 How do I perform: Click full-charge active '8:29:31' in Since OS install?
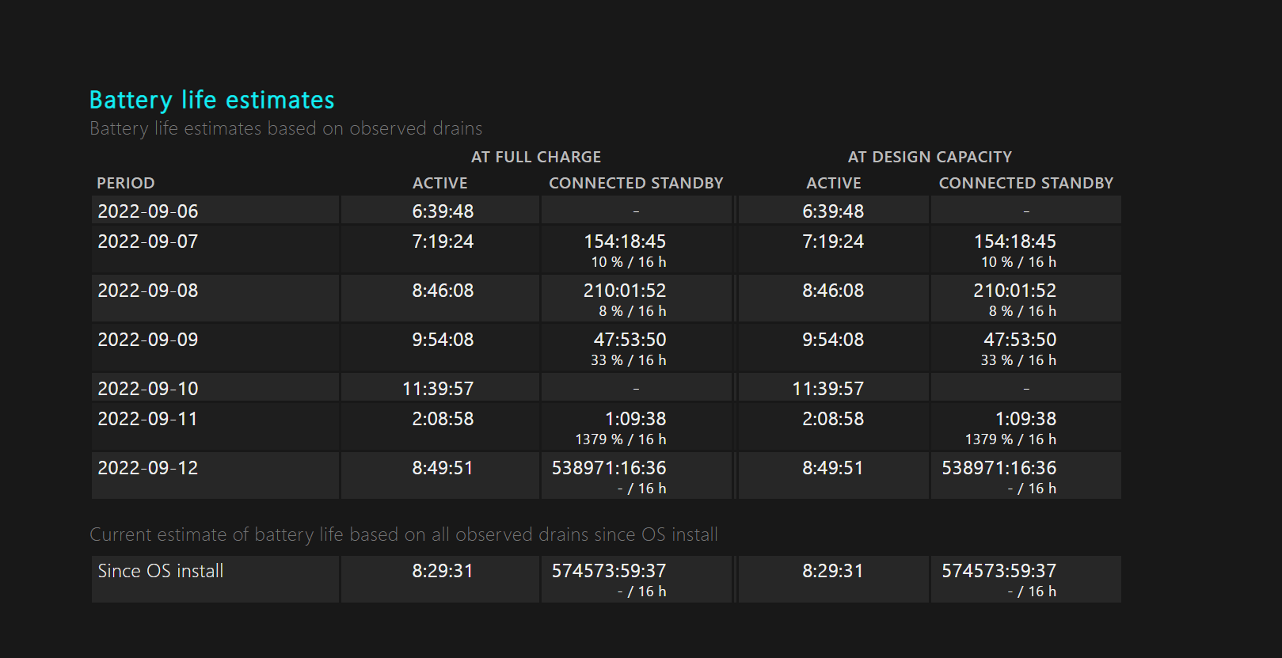[x=443, y=571]
